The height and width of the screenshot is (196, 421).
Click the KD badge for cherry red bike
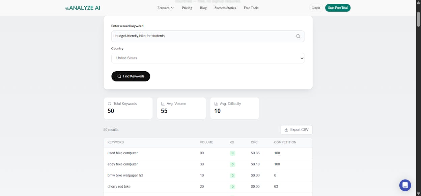click(232, 187)
